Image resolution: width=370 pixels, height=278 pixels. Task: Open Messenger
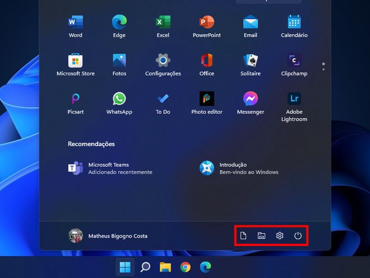pyautogui.click(x=251, y=103)
